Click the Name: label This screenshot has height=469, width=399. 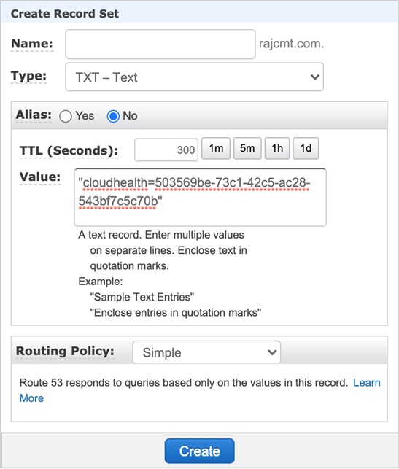coord(32,44)
